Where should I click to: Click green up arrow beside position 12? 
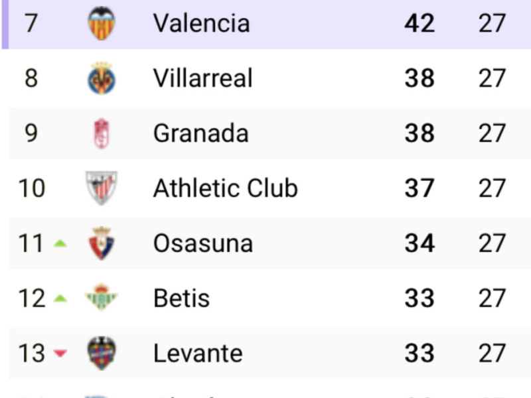(x=60, y=298)
